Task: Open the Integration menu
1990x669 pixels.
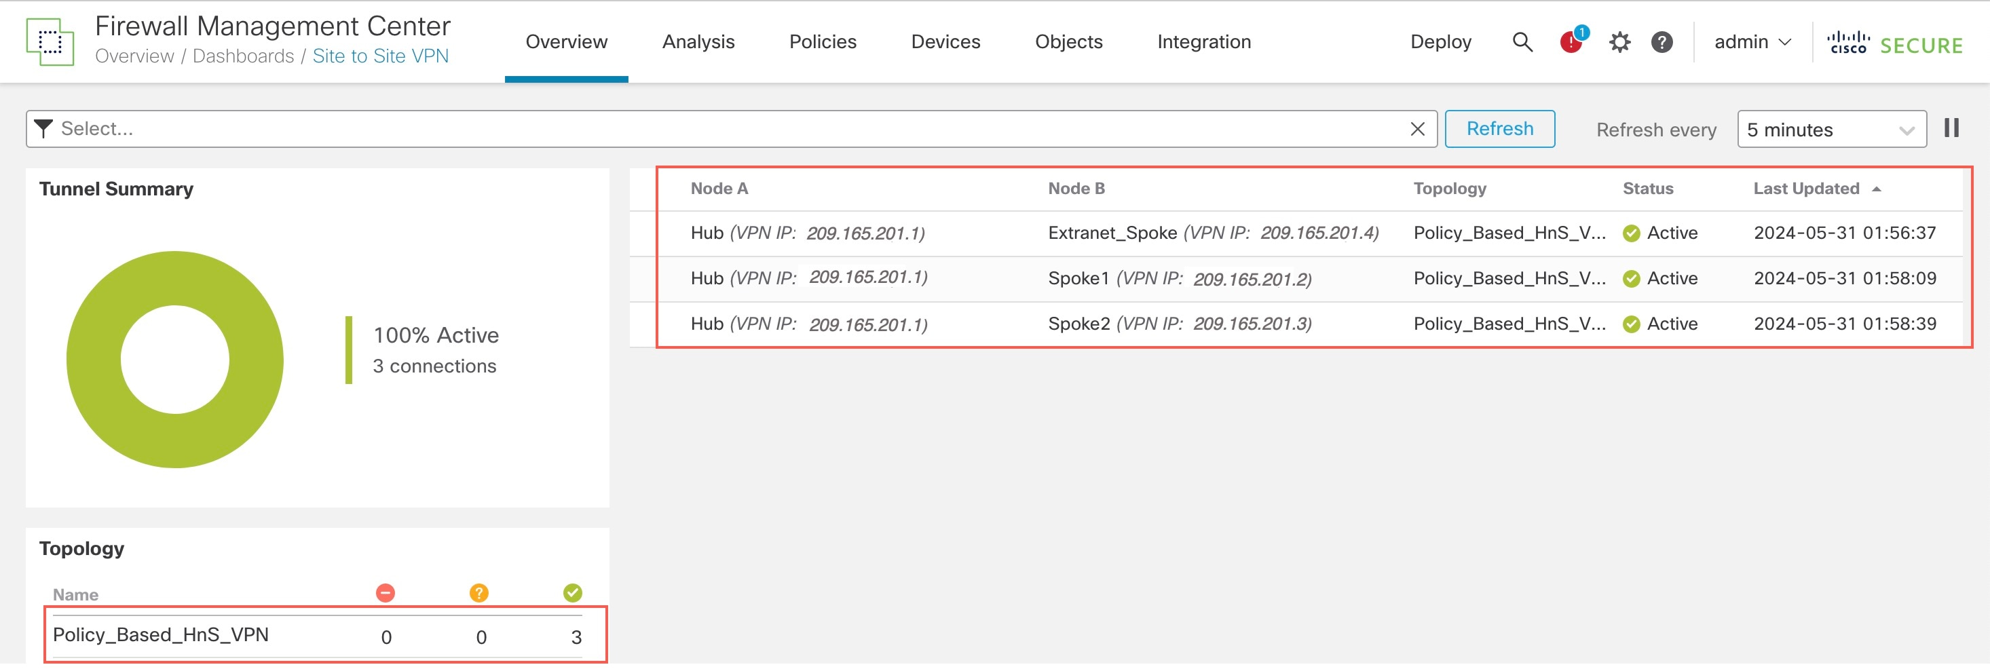Action: (x=1203, y=41)
